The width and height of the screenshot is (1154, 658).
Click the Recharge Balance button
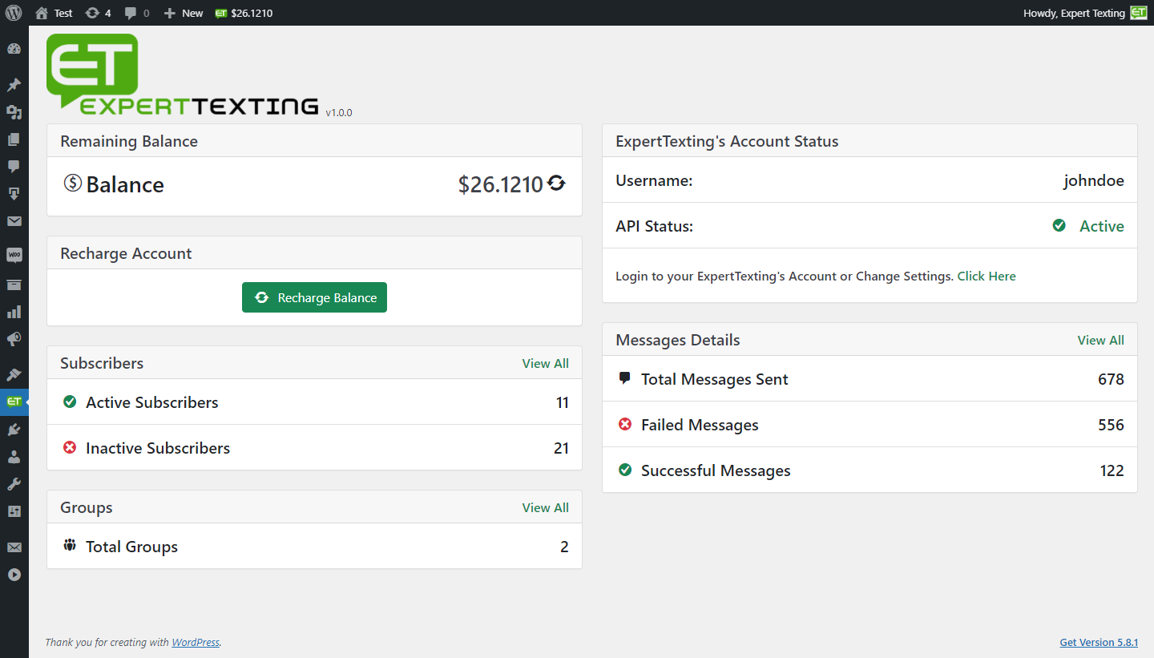click(314, 297)
